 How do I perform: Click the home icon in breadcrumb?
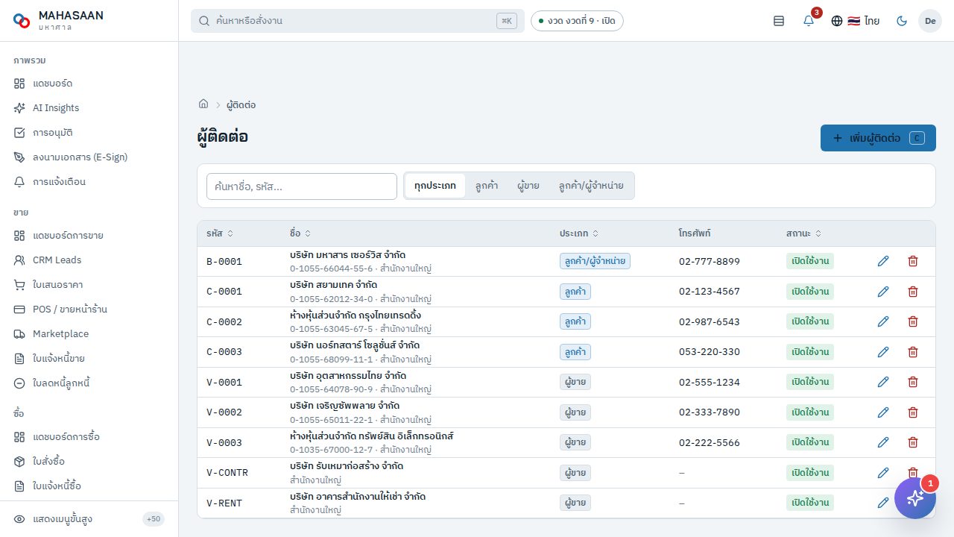point(203,104)
